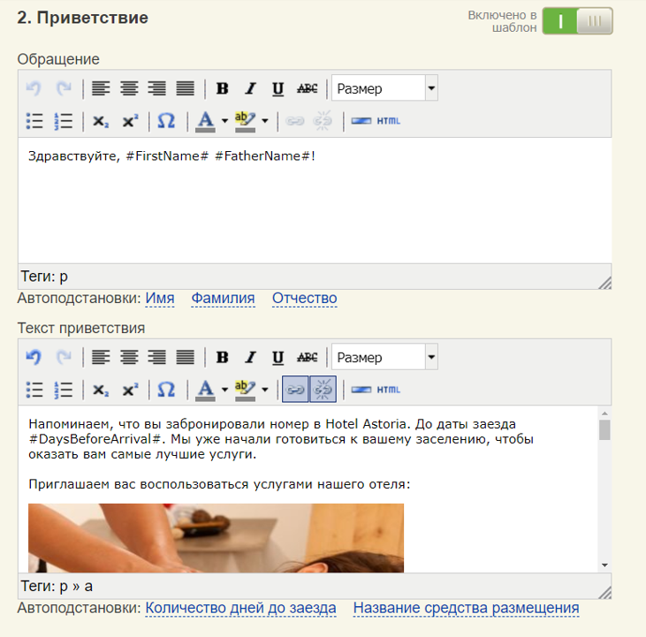Insert the Отчество autosubstitution
646x637 pixels.
pos(305,298)
